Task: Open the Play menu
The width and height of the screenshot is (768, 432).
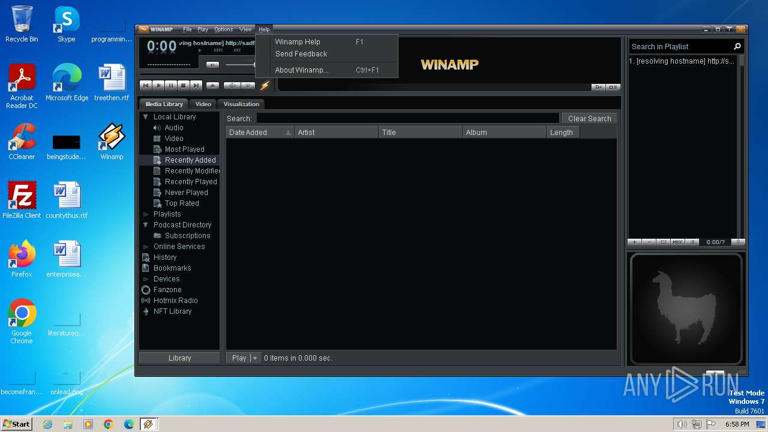Action: click(x=203, y=29)
